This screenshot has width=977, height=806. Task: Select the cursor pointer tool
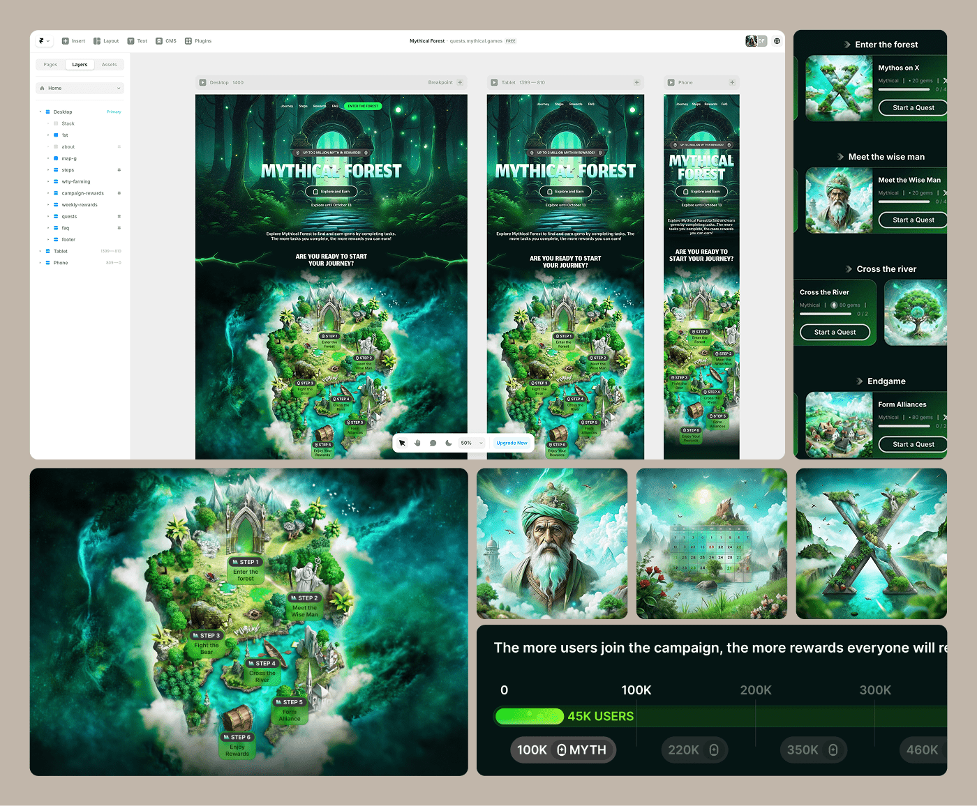pos(402,443)
